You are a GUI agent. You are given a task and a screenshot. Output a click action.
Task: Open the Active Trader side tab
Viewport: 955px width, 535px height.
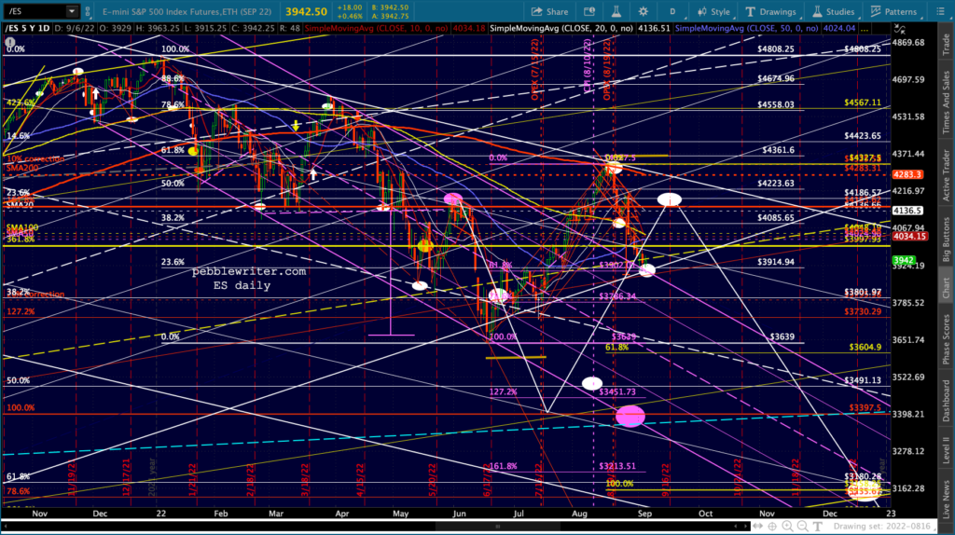click(946, 175)
